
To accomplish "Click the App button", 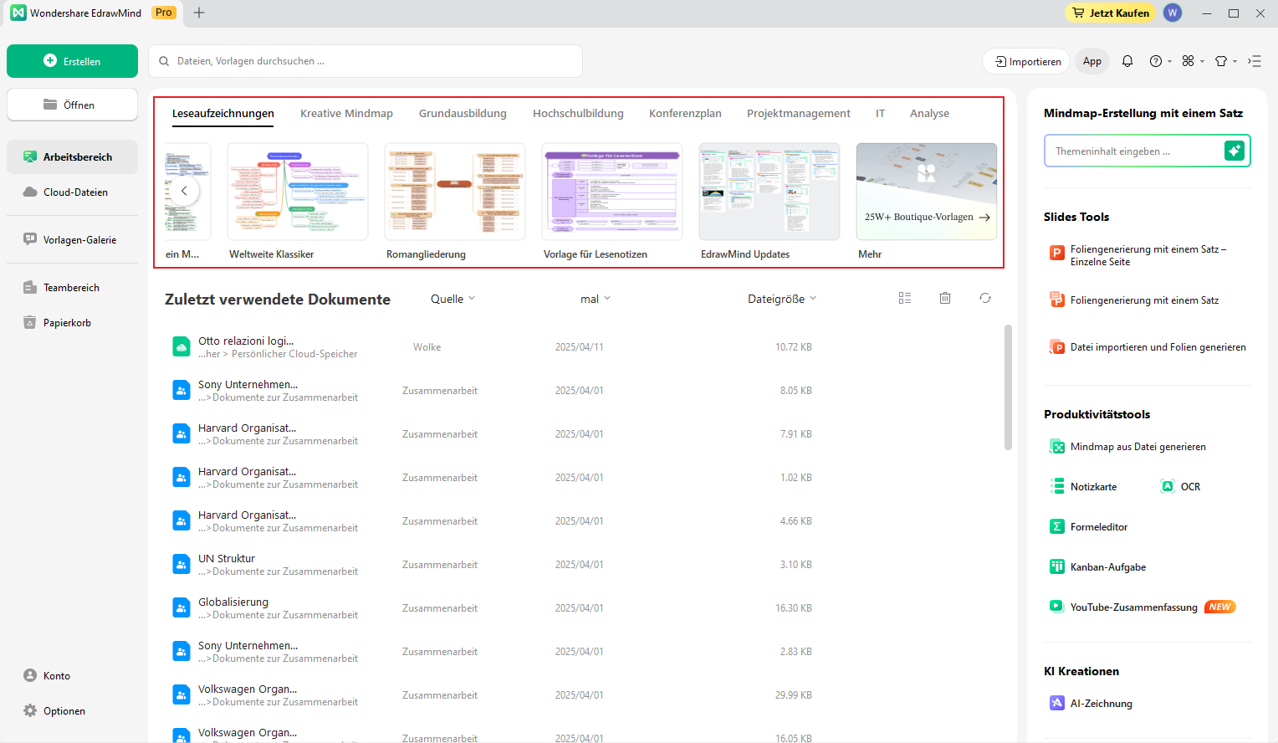I will click(x=1092, y=61).
